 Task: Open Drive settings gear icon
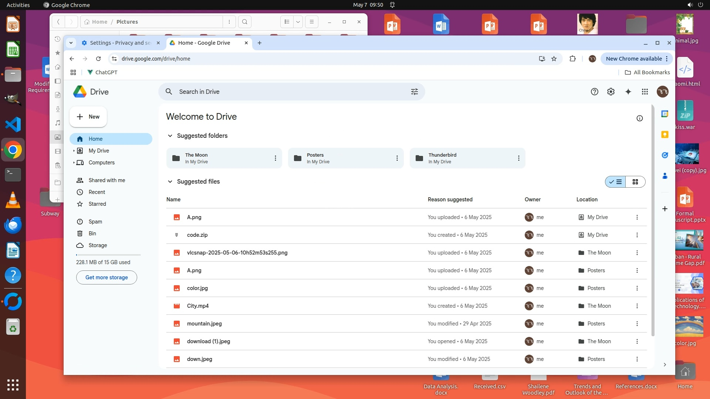click(611, 92)
